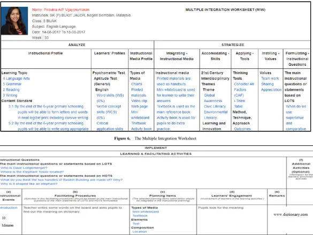
Task: Click the 'STRATEGIZE' section header
Action: point(233,45)
